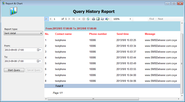Click the Page 1/1 footer text
This screenshot has height=102, width=185.
[x=58, y=93]
